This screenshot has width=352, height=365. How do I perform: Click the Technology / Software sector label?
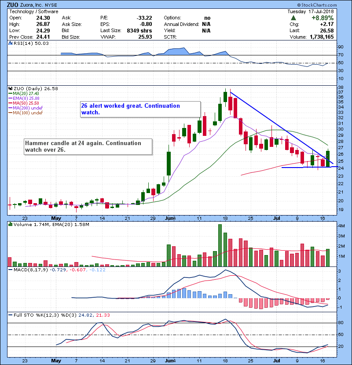(x=34, y=11)
